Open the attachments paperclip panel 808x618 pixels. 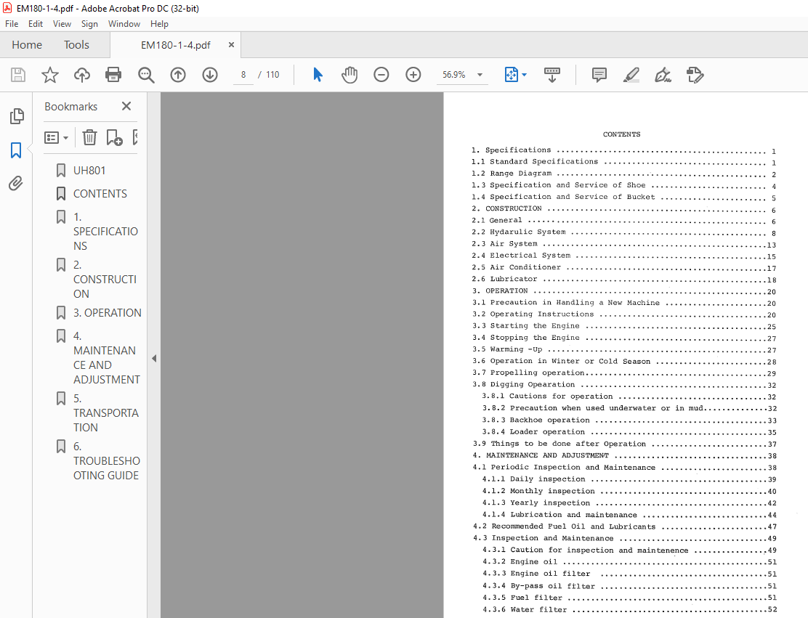click(x=16, y=183)
